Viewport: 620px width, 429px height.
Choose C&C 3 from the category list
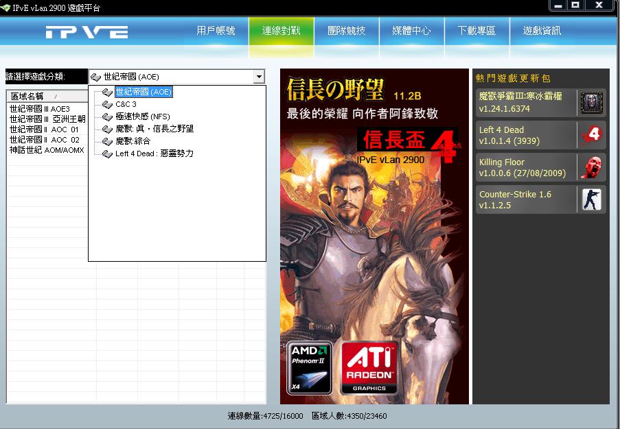126,104
